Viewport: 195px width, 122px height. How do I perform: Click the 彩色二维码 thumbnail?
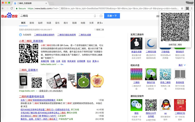(165, 74)
